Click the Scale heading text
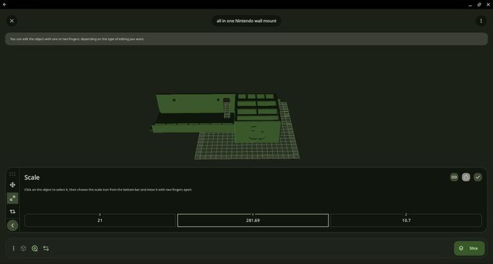493x264 pixels. [x=32, y=178]
